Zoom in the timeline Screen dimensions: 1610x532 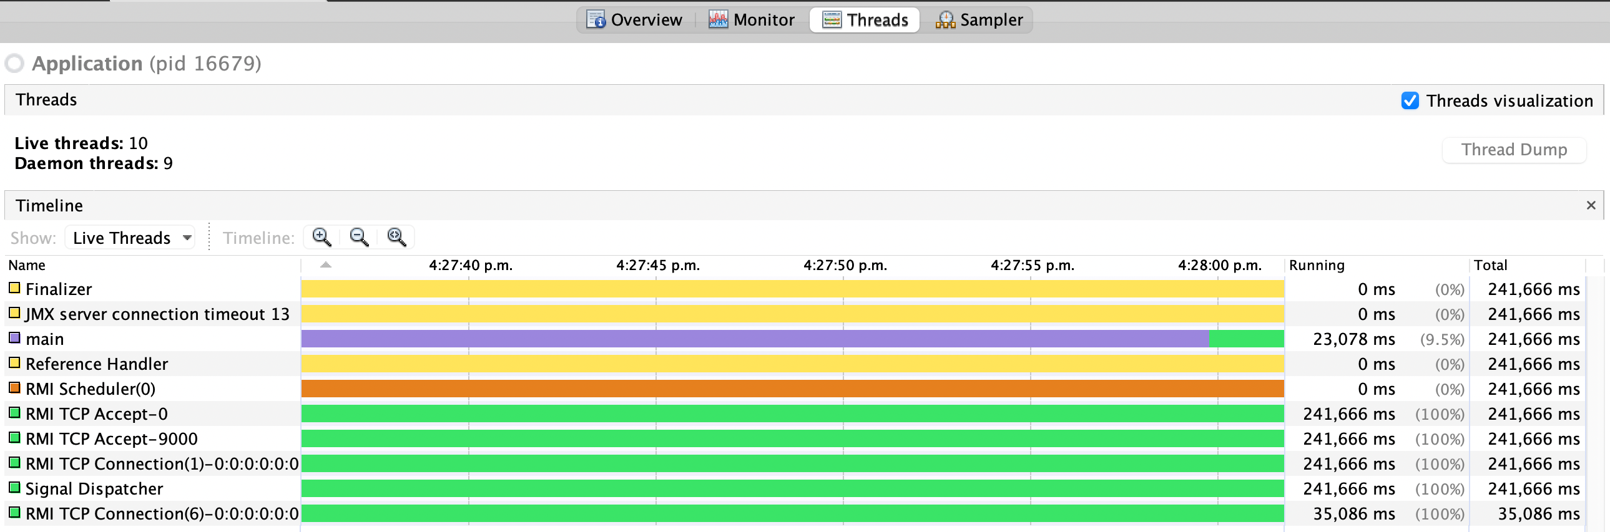[x=322, y=237]
